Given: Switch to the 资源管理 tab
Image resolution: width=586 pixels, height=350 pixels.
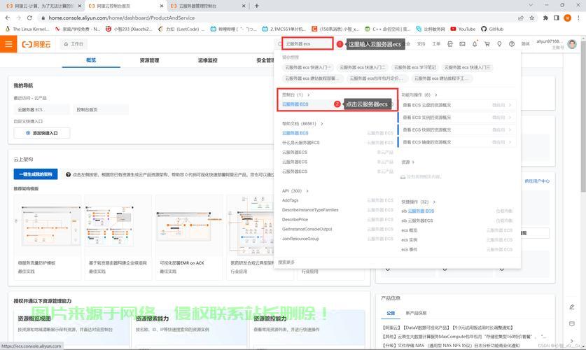Looking at the screenshot, I should [x=150, y=60].
